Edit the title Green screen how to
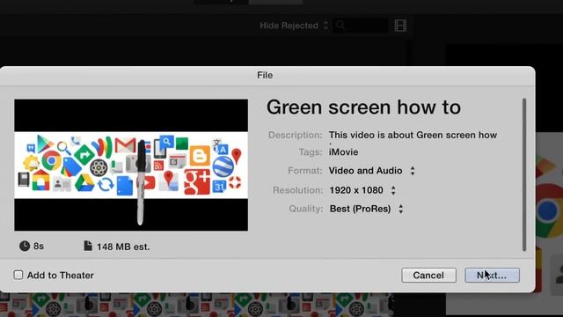Screen dimensions: 563x317 click(x=363, y=107)
